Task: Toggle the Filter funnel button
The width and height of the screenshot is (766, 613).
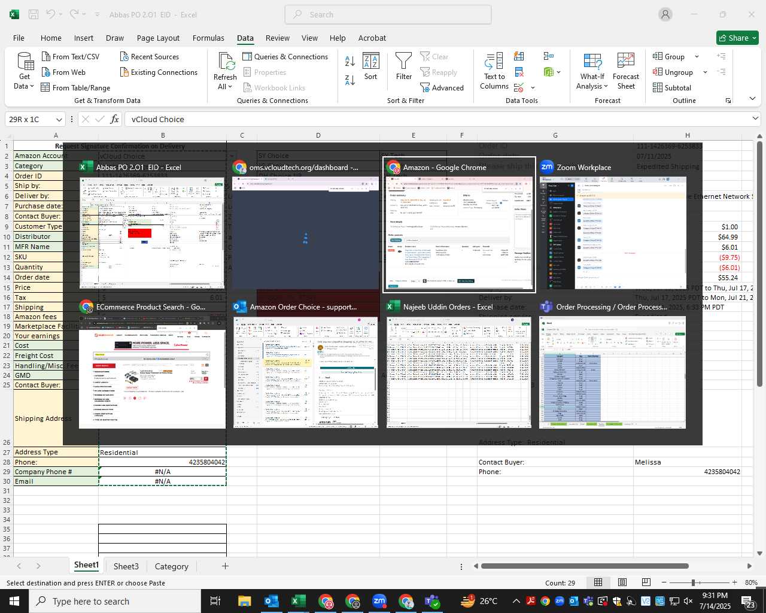Action: (x=404, y=66)
